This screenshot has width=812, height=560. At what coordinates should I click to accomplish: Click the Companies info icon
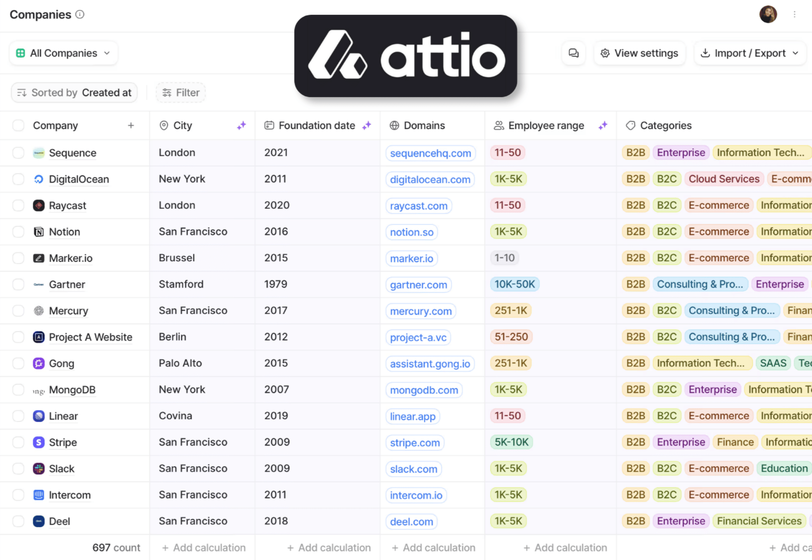[80, 14]
